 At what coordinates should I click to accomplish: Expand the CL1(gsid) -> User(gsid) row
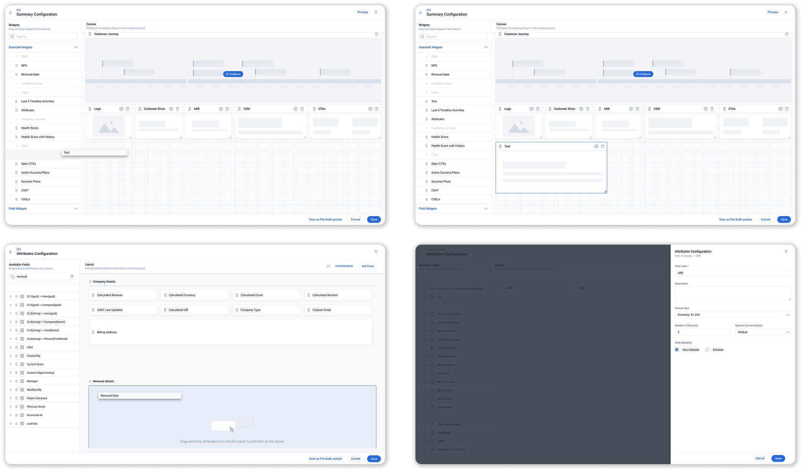pyautogui.click(x=11, y=297)
